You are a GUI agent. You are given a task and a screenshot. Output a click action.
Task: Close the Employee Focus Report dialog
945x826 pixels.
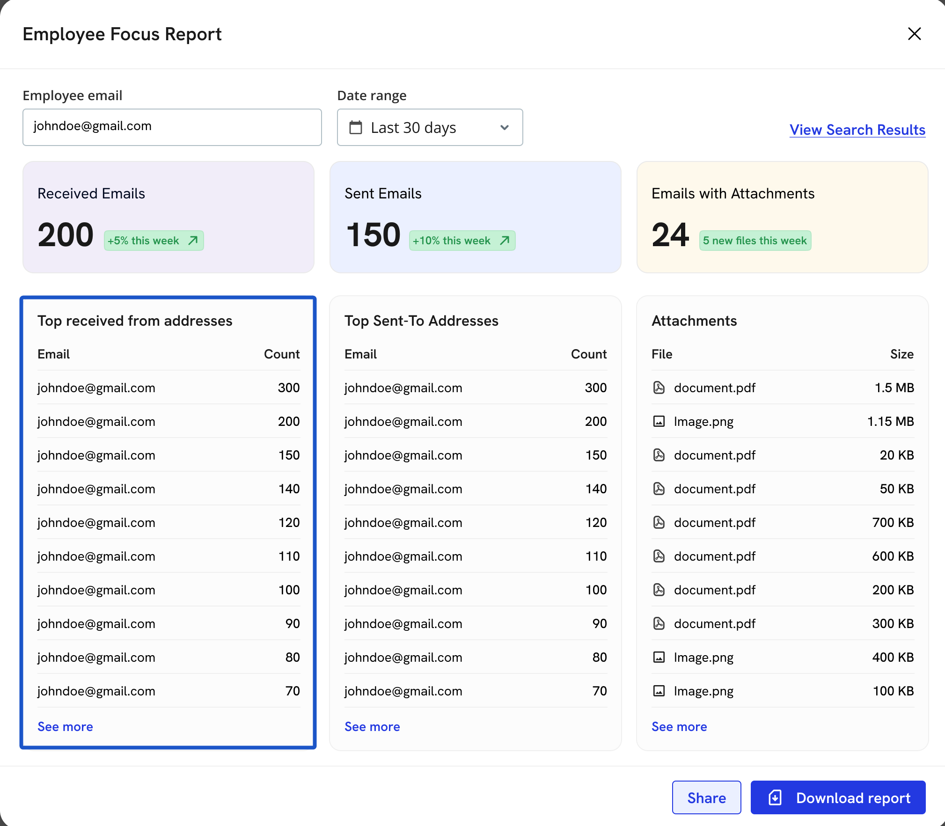tap(914, 34)
